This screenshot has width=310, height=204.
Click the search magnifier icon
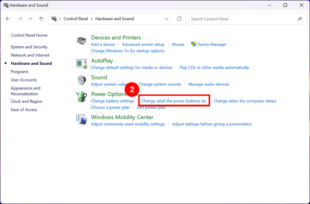pos(300,19)
